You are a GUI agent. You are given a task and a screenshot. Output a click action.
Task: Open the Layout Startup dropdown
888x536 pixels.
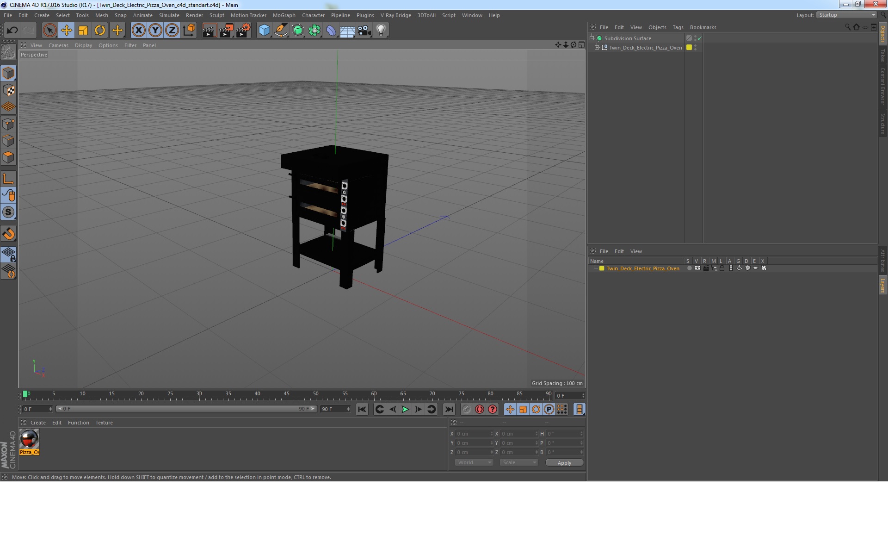click(x=847, y=15)
